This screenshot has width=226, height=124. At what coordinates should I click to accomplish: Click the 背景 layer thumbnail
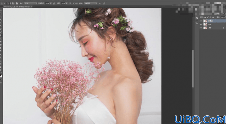(205, 28)
